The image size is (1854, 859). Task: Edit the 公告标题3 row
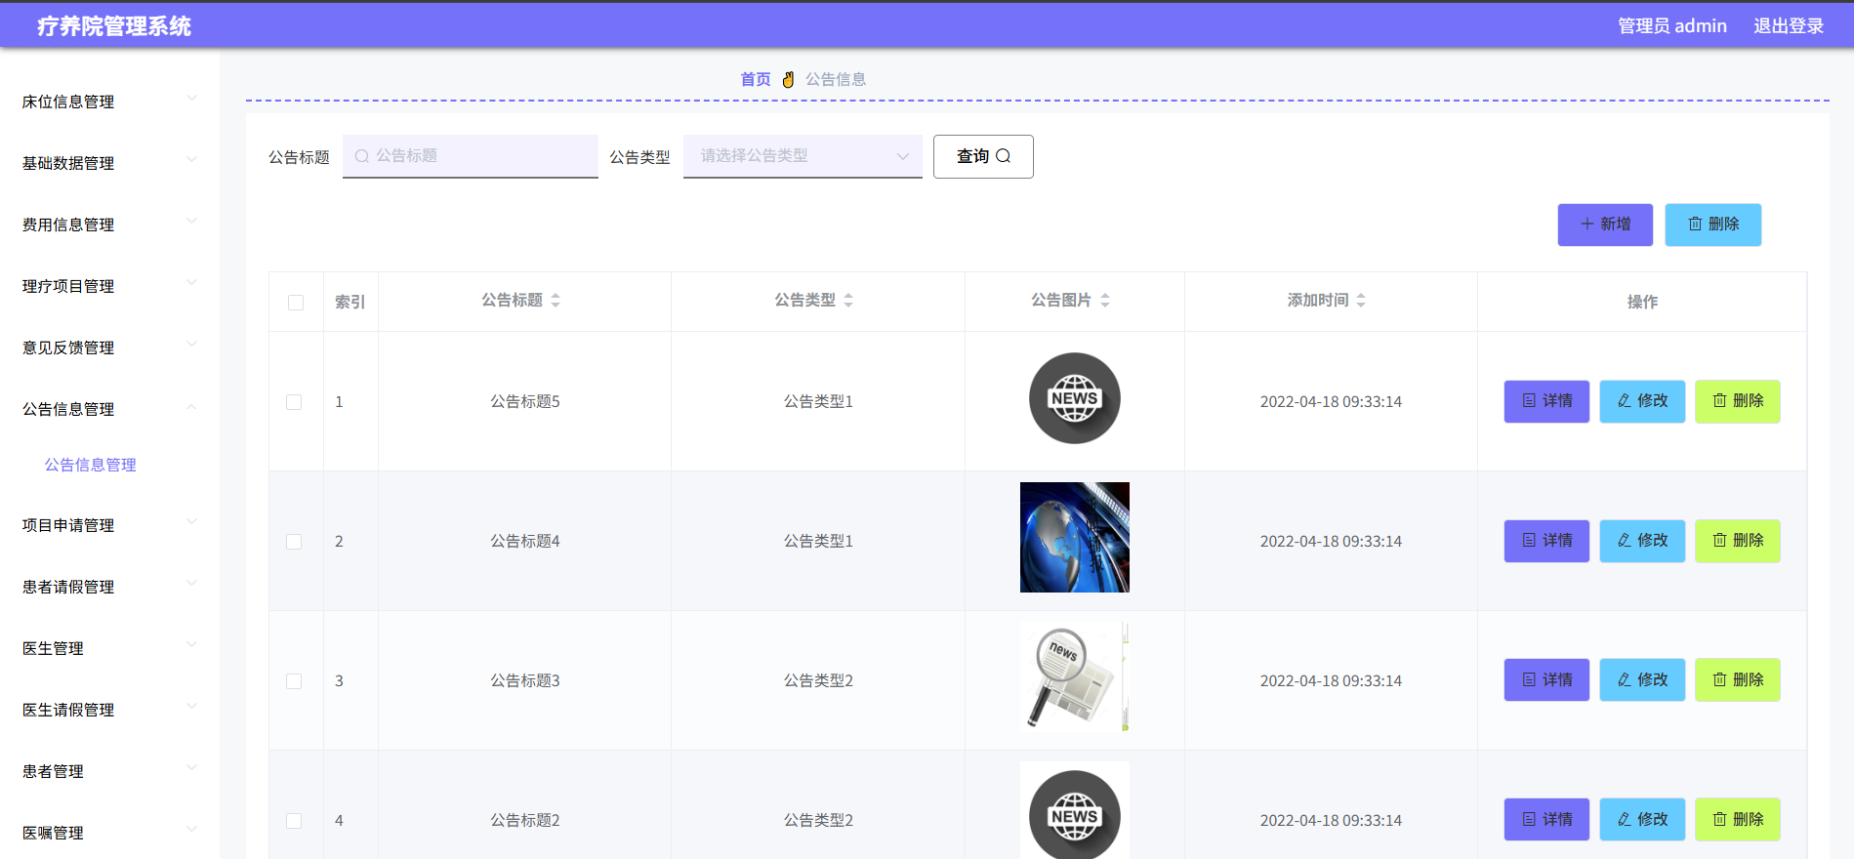click(1642, 680)
